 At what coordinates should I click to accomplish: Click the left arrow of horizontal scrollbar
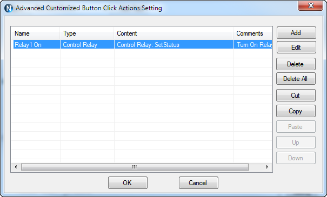coord(16,167)
